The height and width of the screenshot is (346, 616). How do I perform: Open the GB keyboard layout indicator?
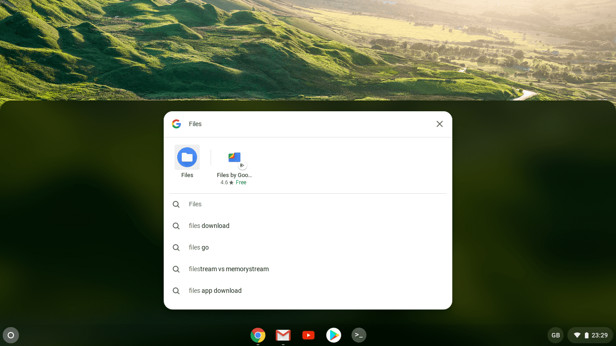555,335
